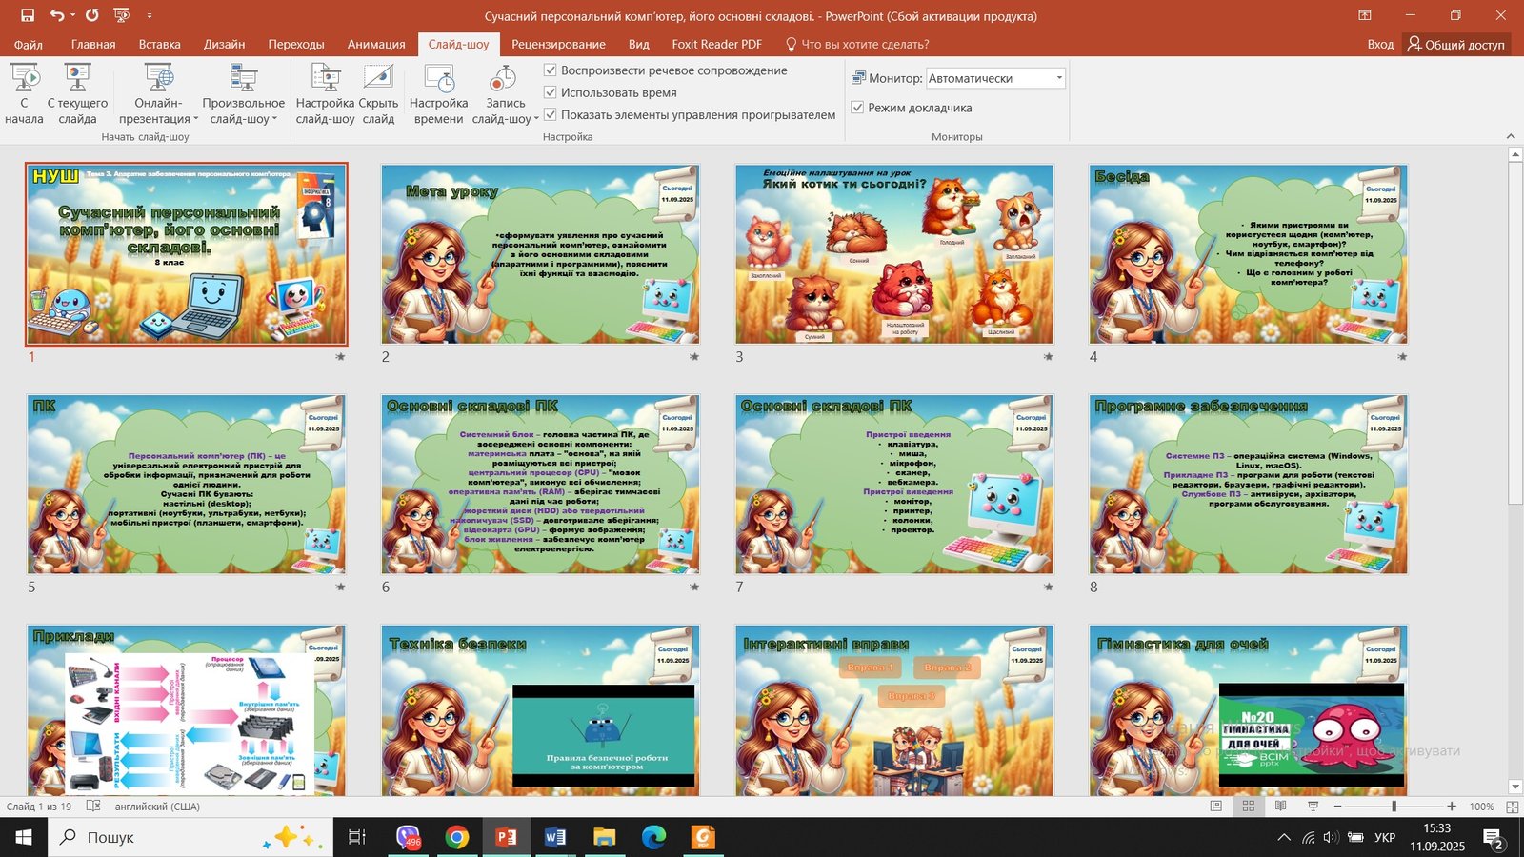Start slideshow from beginning (С начала)
1524x857 pixels.
tap(24, 93)
